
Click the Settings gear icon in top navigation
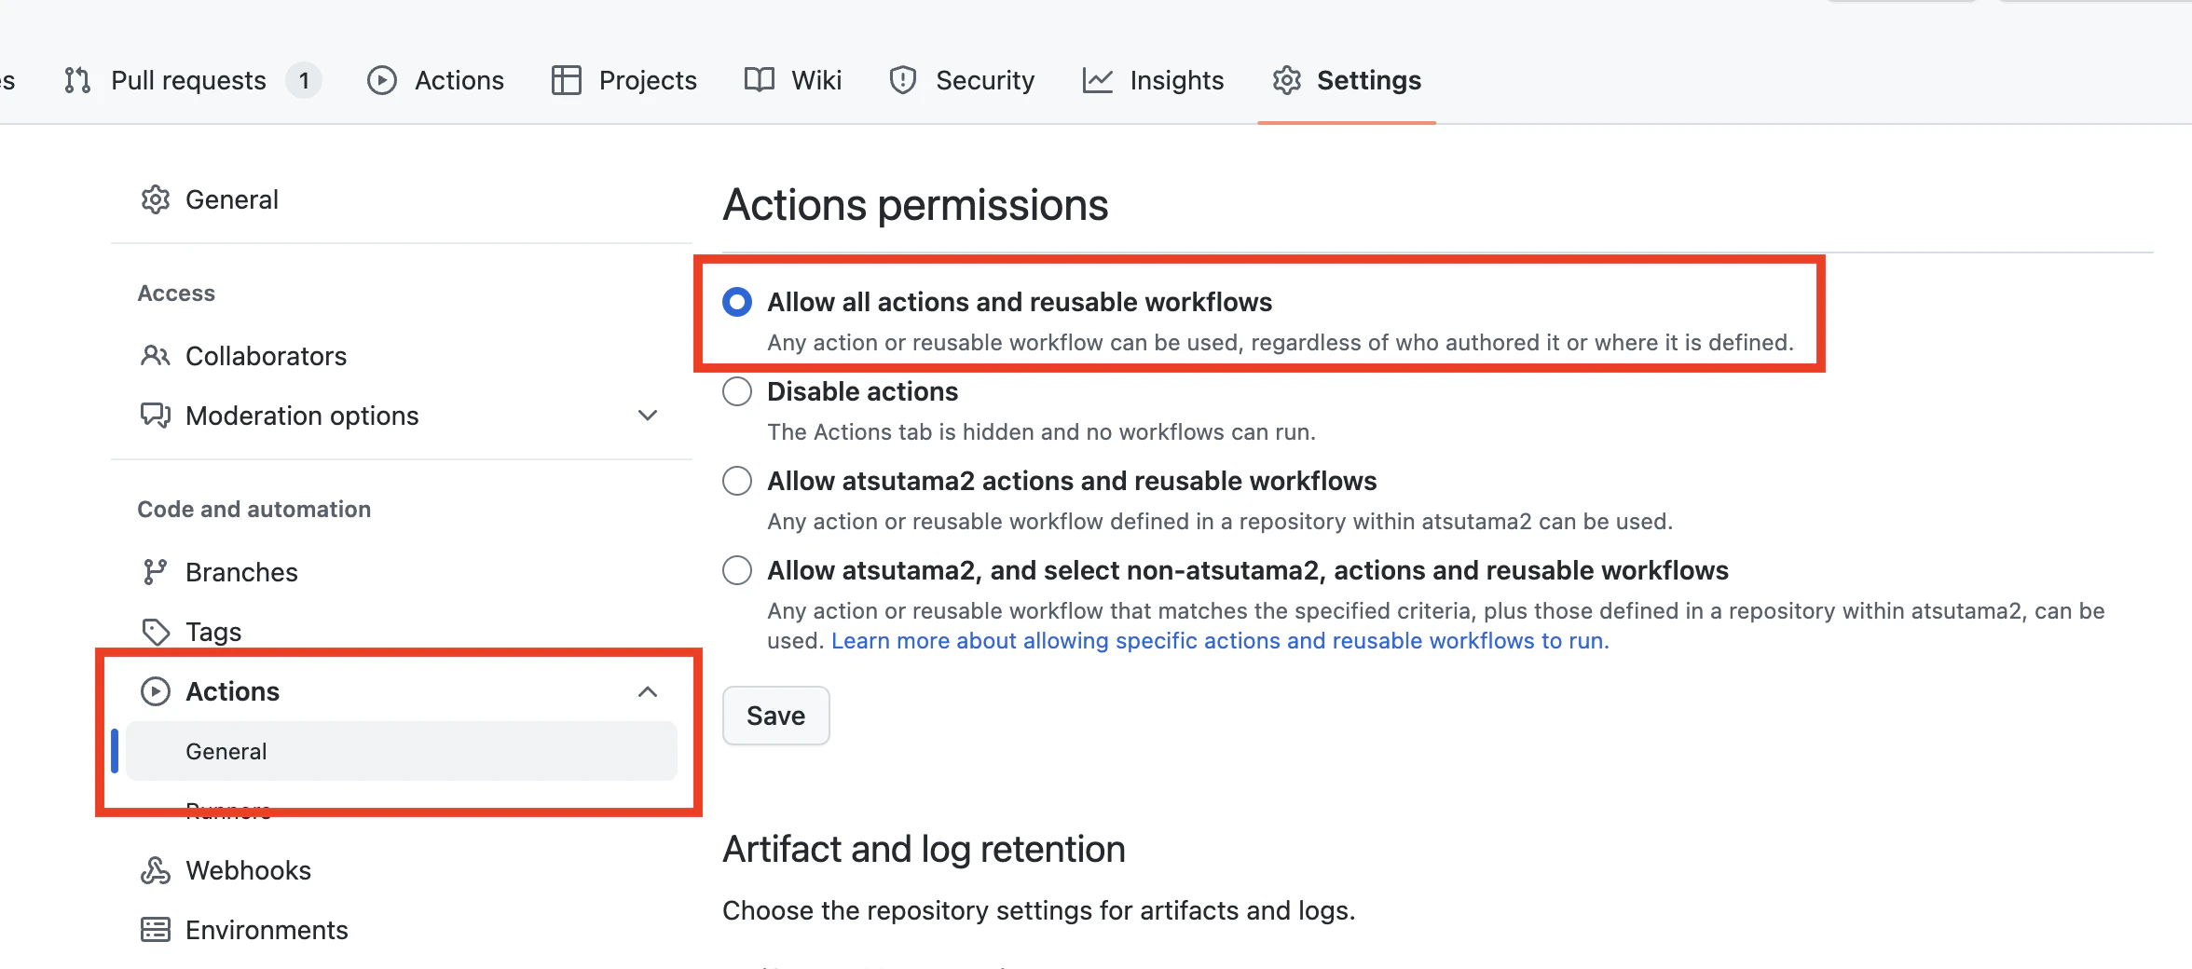(x=1287, y=80)
